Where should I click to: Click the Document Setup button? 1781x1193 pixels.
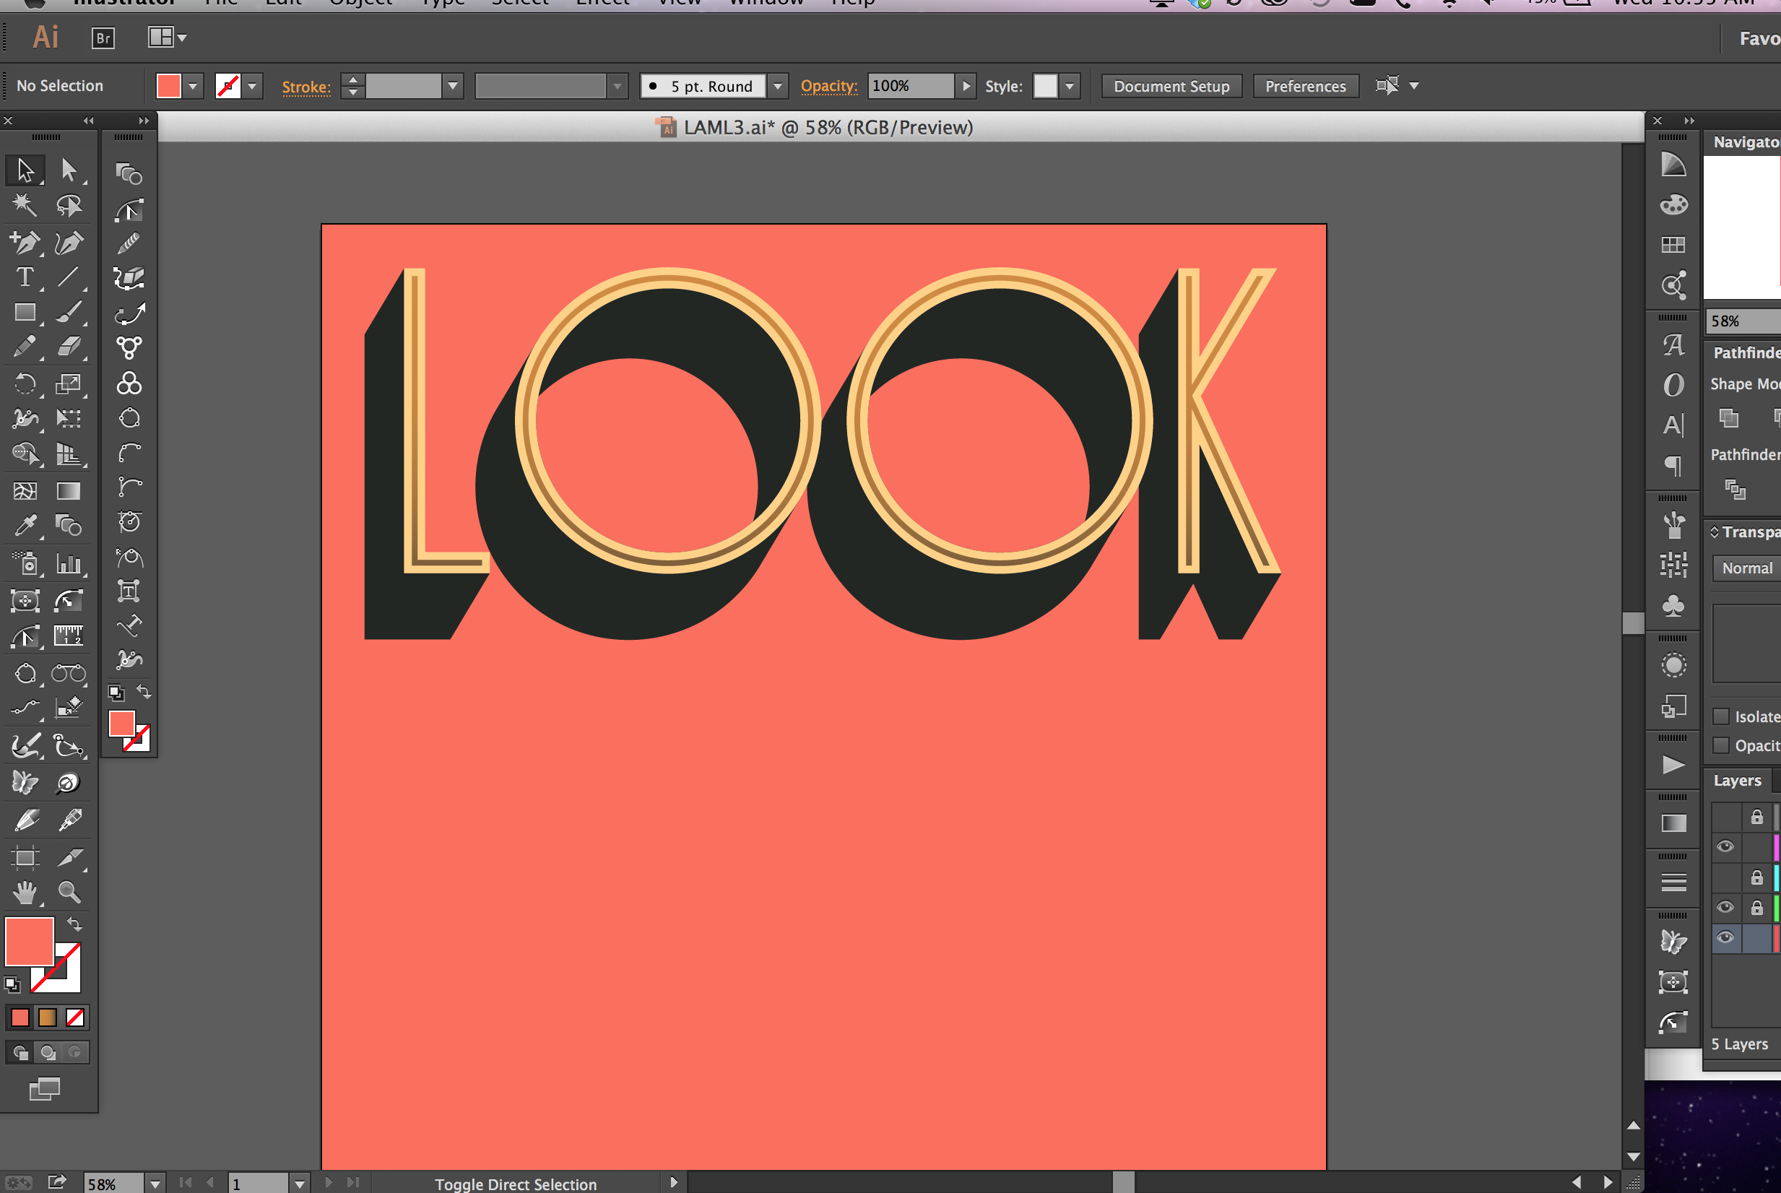coord(1171,86)
